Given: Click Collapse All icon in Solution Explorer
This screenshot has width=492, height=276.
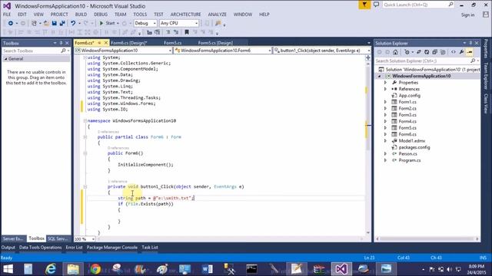Looking at the screenshot, I should 434,52.
